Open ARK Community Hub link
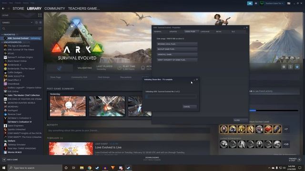305x171 pixels. [79, 77]
